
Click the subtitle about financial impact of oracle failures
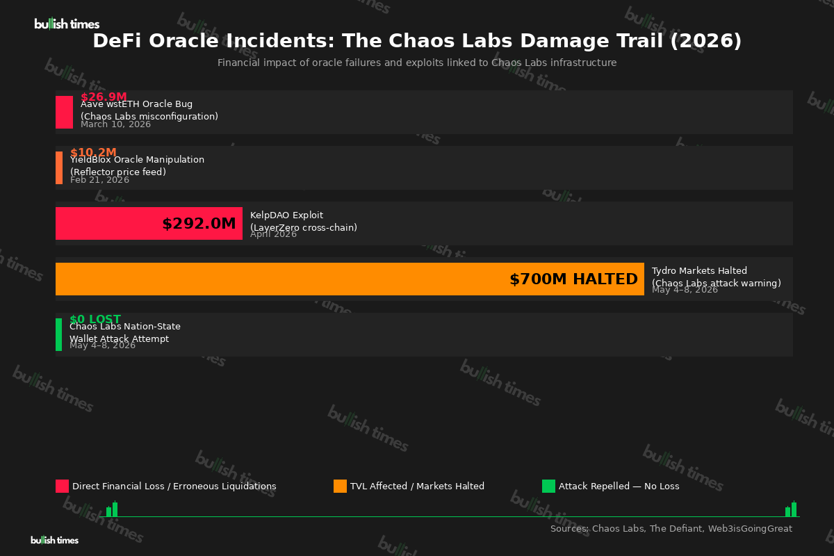point(417,63)
